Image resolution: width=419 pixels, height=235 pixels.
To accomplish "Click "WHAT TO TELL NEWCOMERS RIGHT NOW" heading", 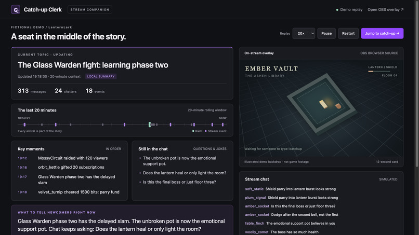I will click(57, 212).
